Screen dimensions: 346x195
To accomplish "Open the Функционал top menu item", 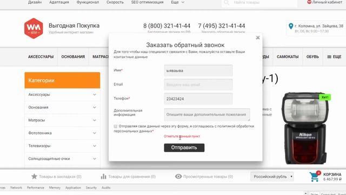I will [88, 2].
